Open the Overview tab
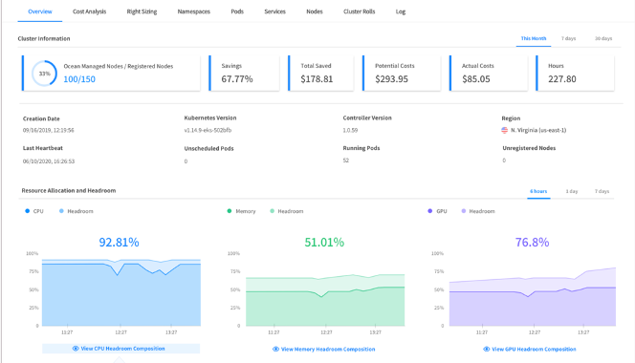Viewport: 635px width, 363px height. tap(40, 11)
